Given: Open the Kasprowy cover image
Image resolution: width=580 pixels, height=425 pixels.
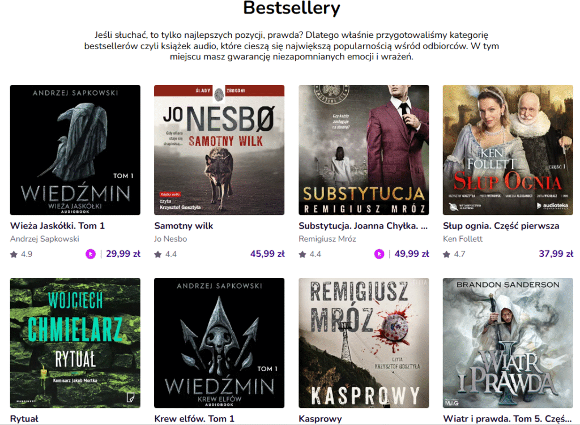Looking at the screenshot, I should tap(364, 343).
